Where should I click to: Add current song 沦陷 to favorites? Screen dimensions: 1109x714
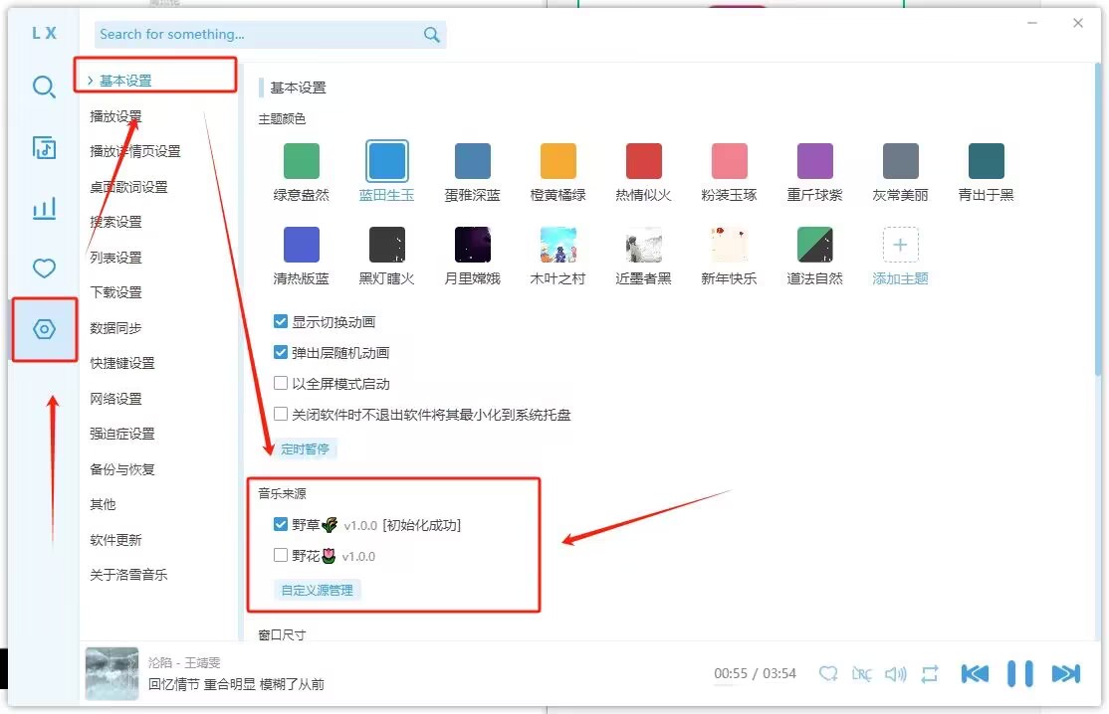click(x=828, y=673)
